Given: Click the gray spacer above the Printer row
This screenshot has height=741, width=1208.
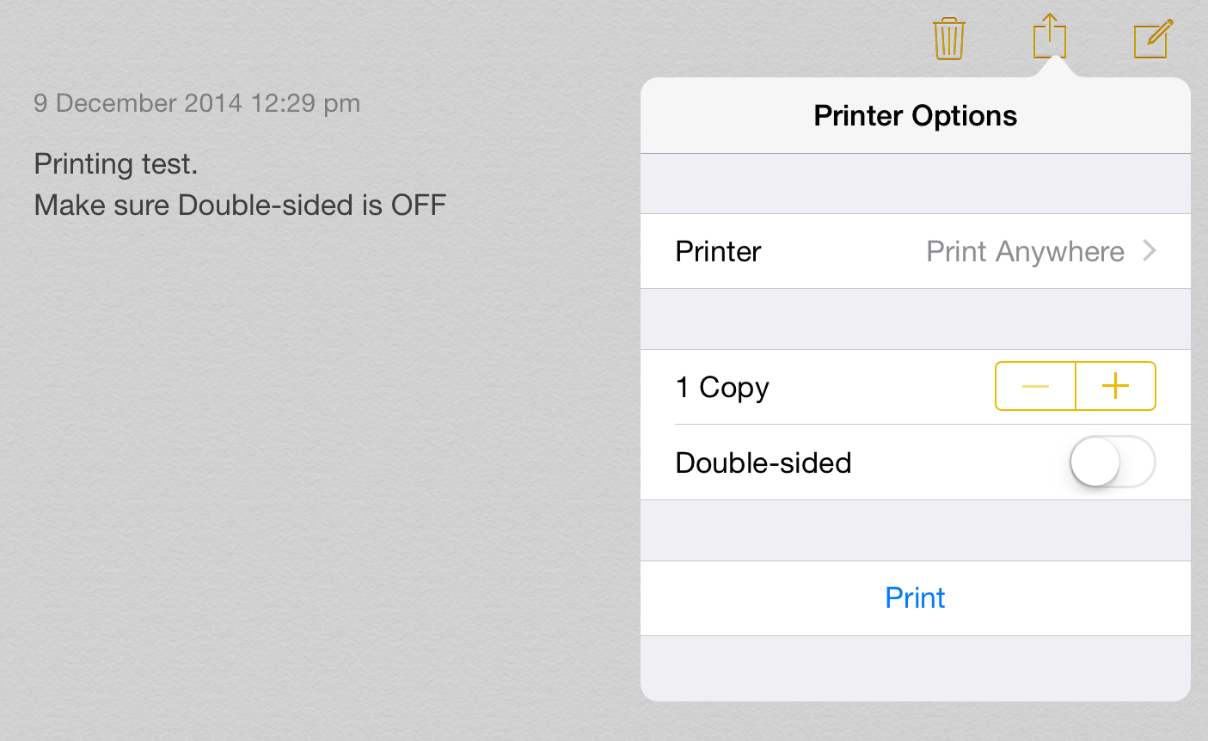Looking at the screenshot, I should coord(915,184).
